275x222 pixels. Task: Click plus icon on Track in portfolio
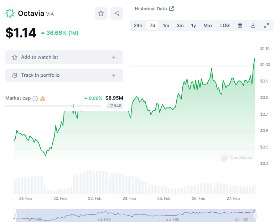(x=114, y=75)
